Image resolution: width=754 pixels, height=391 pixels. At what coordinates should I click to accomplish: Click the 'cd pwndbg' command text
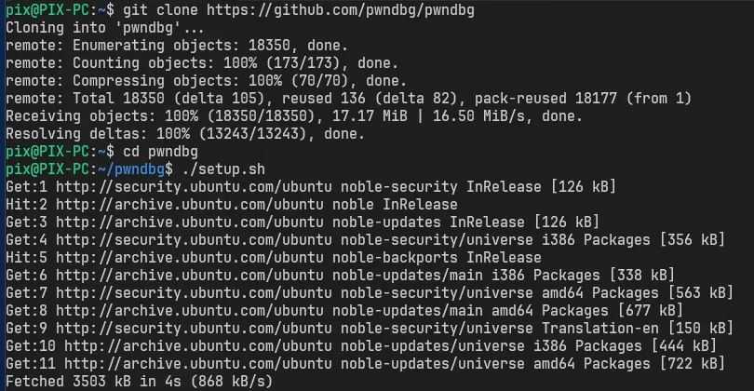click(x=160, y=152)
